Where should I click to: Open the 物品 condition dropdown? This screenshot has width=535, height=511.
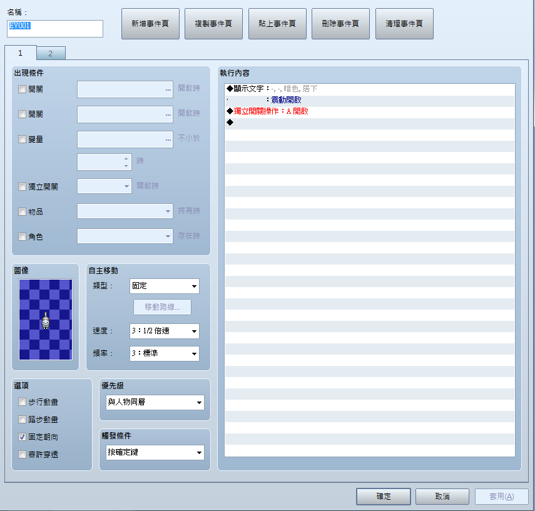coord(125,211)
